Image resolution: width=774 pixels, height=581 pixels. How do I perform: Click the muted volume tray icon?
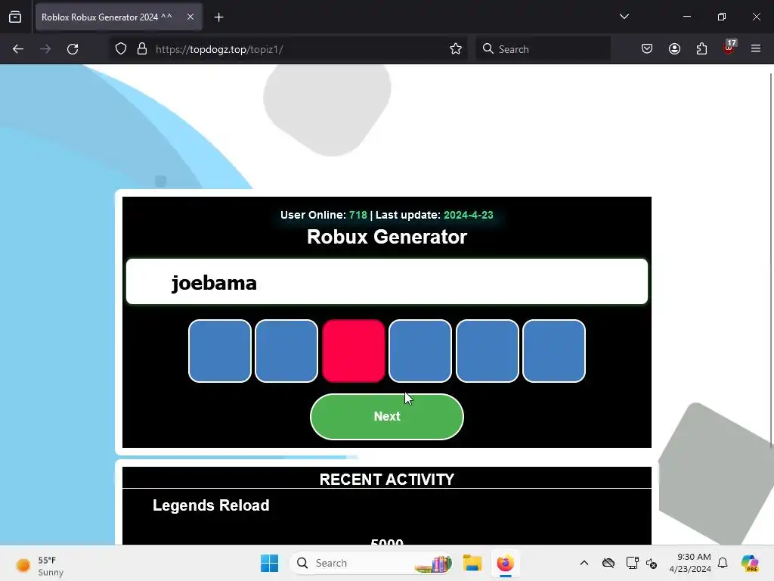(x=652, y=563)
